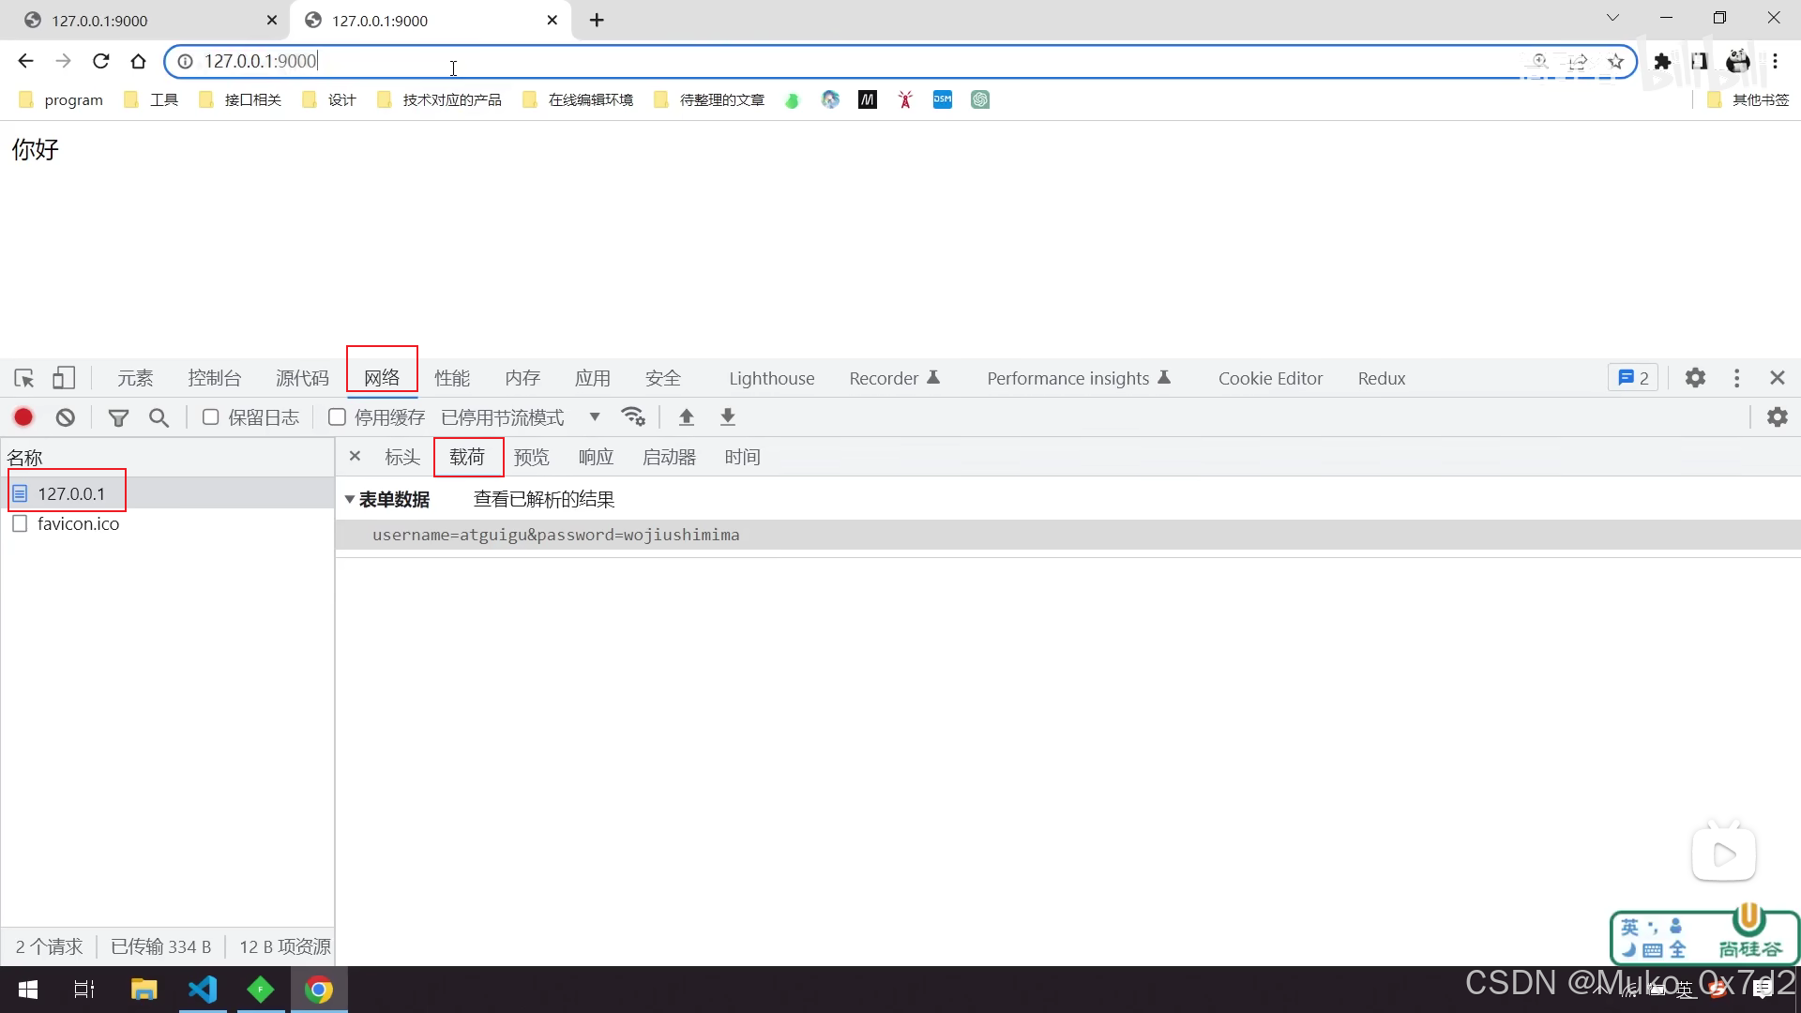The image size is (1801, 1013).
Task: Click the browser back arrow
Action: pyautogui.click(x=25, y=61)
